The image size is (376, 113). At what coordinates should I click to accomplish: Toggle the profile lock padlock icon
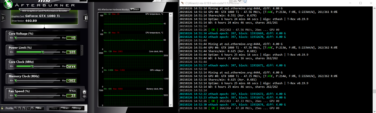click(2, 108)
